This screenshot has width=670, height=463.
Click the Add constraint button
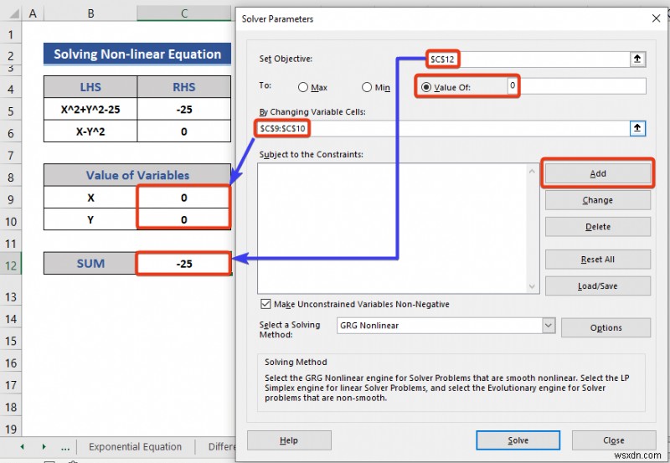598,173
